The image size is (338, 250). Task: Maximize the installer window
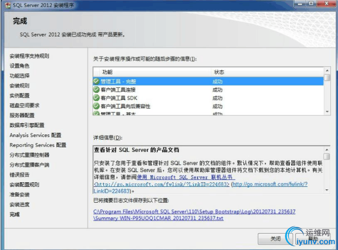click(x=311, y=4)
